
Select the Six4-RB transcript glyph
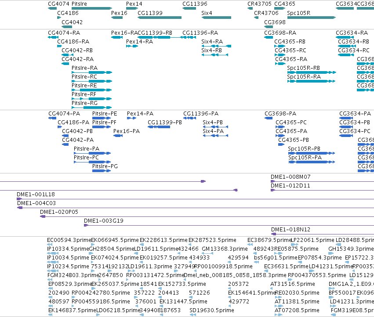click(215, 55)
